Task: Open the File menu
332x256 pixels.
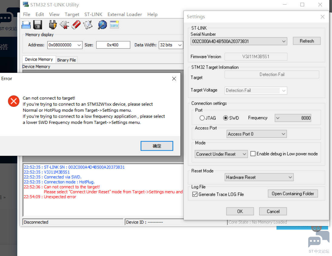Action: click(x=26, y=14)
